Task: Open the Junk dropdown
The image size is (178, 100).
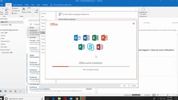Action: (x=14, y=13)
